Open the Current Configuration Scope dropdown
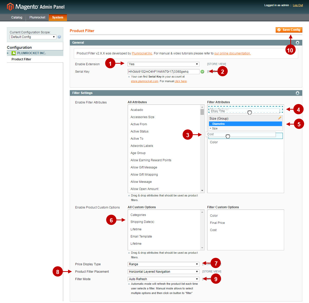This screenshot has width=309, height=303. (x=33, y=37)
